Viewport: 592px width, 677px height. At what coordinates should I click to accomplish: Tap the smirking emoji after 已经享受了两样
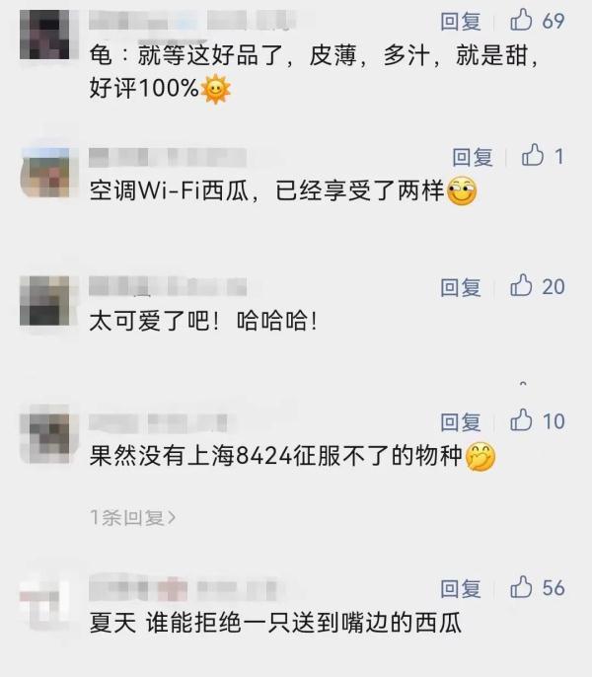click(462, 190)
